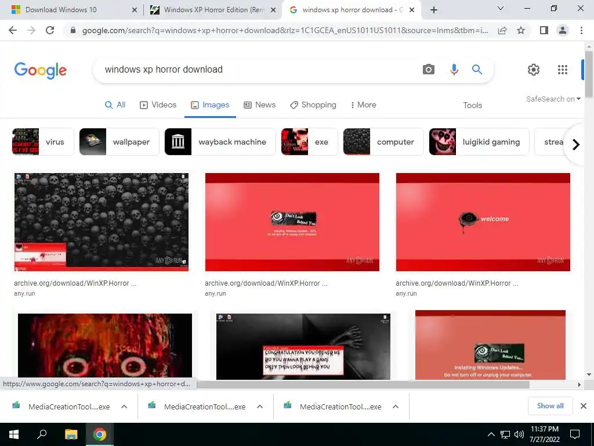Go to Google home via logo
This screenshot has height=446, width=594.
pos(40,70)
